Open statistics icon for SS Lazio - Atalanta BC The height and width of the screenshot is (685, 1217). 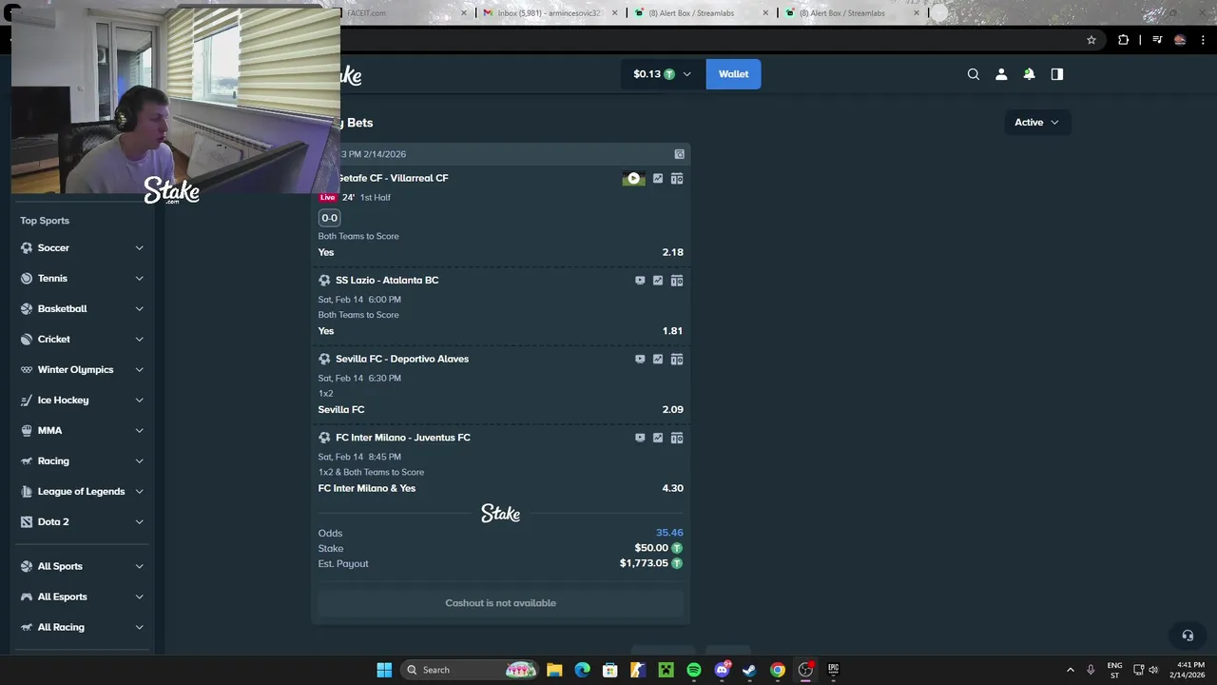[x=658, y=281]
